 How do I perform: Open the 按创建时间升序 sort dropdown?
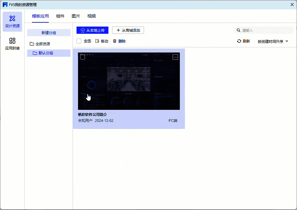point(271,41)
